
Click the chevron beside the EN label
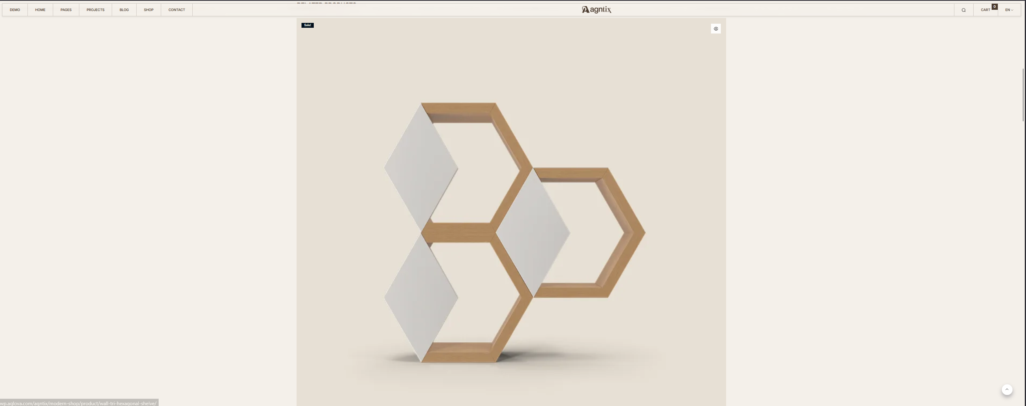pos(1012,10)
